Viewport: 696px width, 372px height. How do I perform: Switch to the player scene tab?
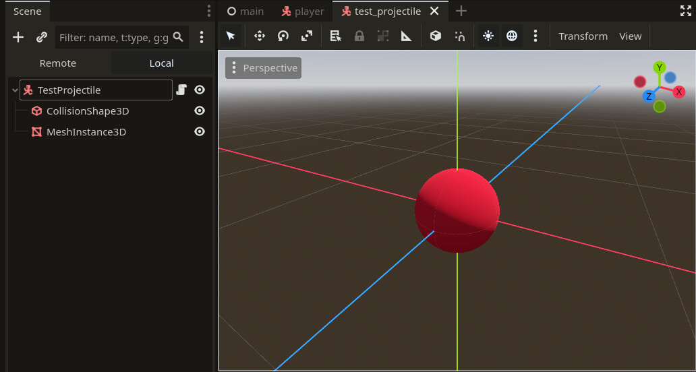[303, 11]
